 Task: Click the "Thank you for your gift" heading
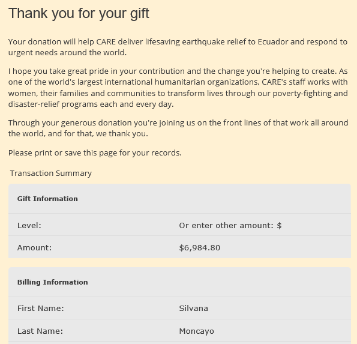point(79,13)
